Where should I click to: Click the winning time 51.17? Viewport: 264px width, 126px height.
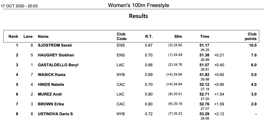(x=205, y=45)
